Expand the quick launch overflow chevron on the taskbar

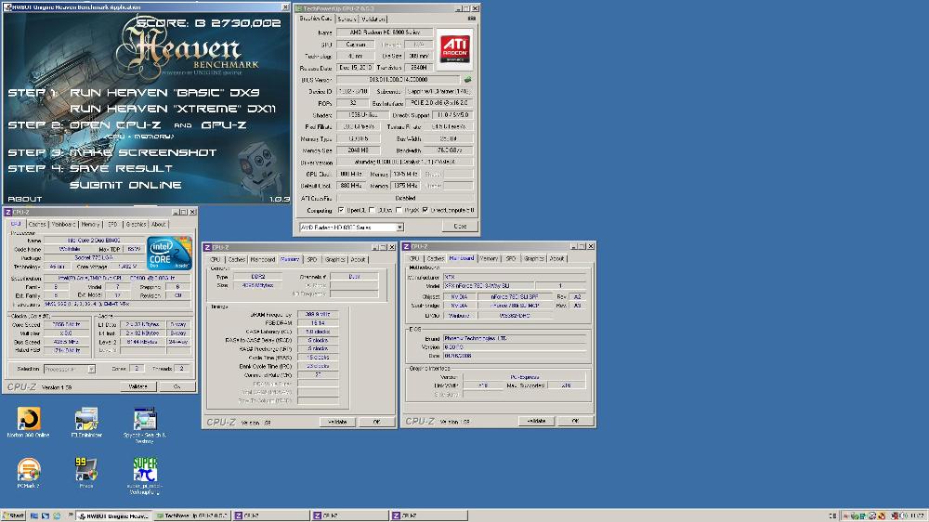point(71,515)
